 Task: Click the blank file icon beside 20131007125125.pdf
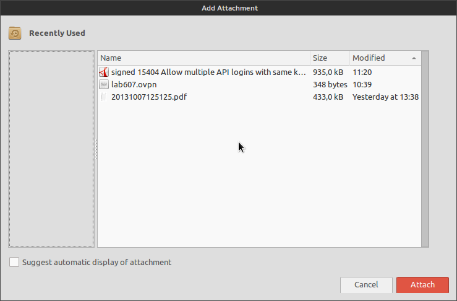coord(104,97)
